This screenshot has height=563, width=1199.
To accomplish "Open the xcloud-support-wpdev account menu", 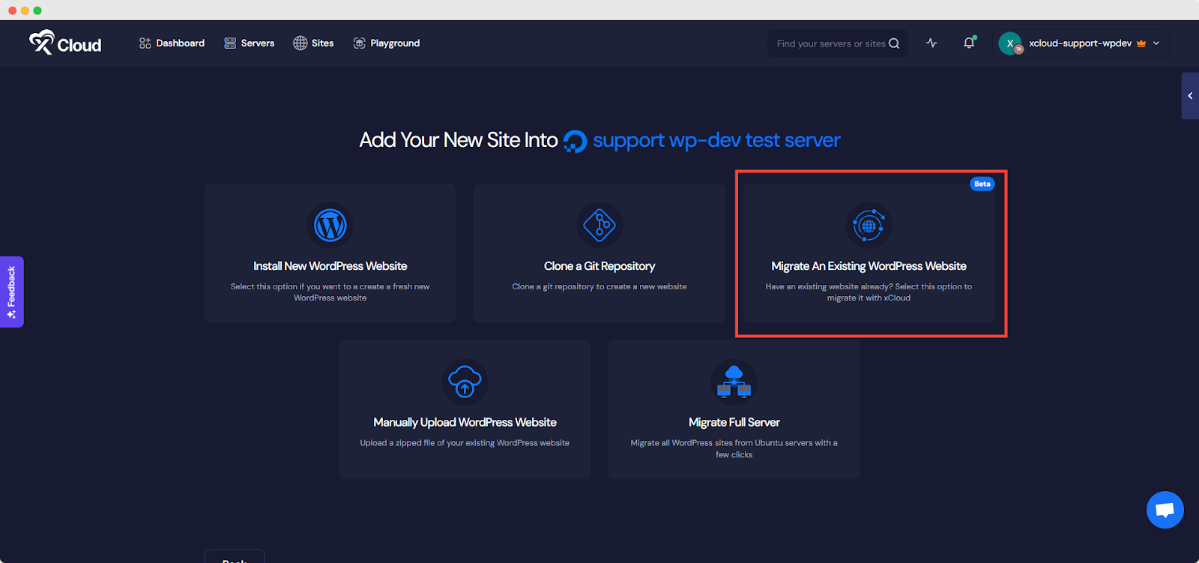I will pos(1081,43).
